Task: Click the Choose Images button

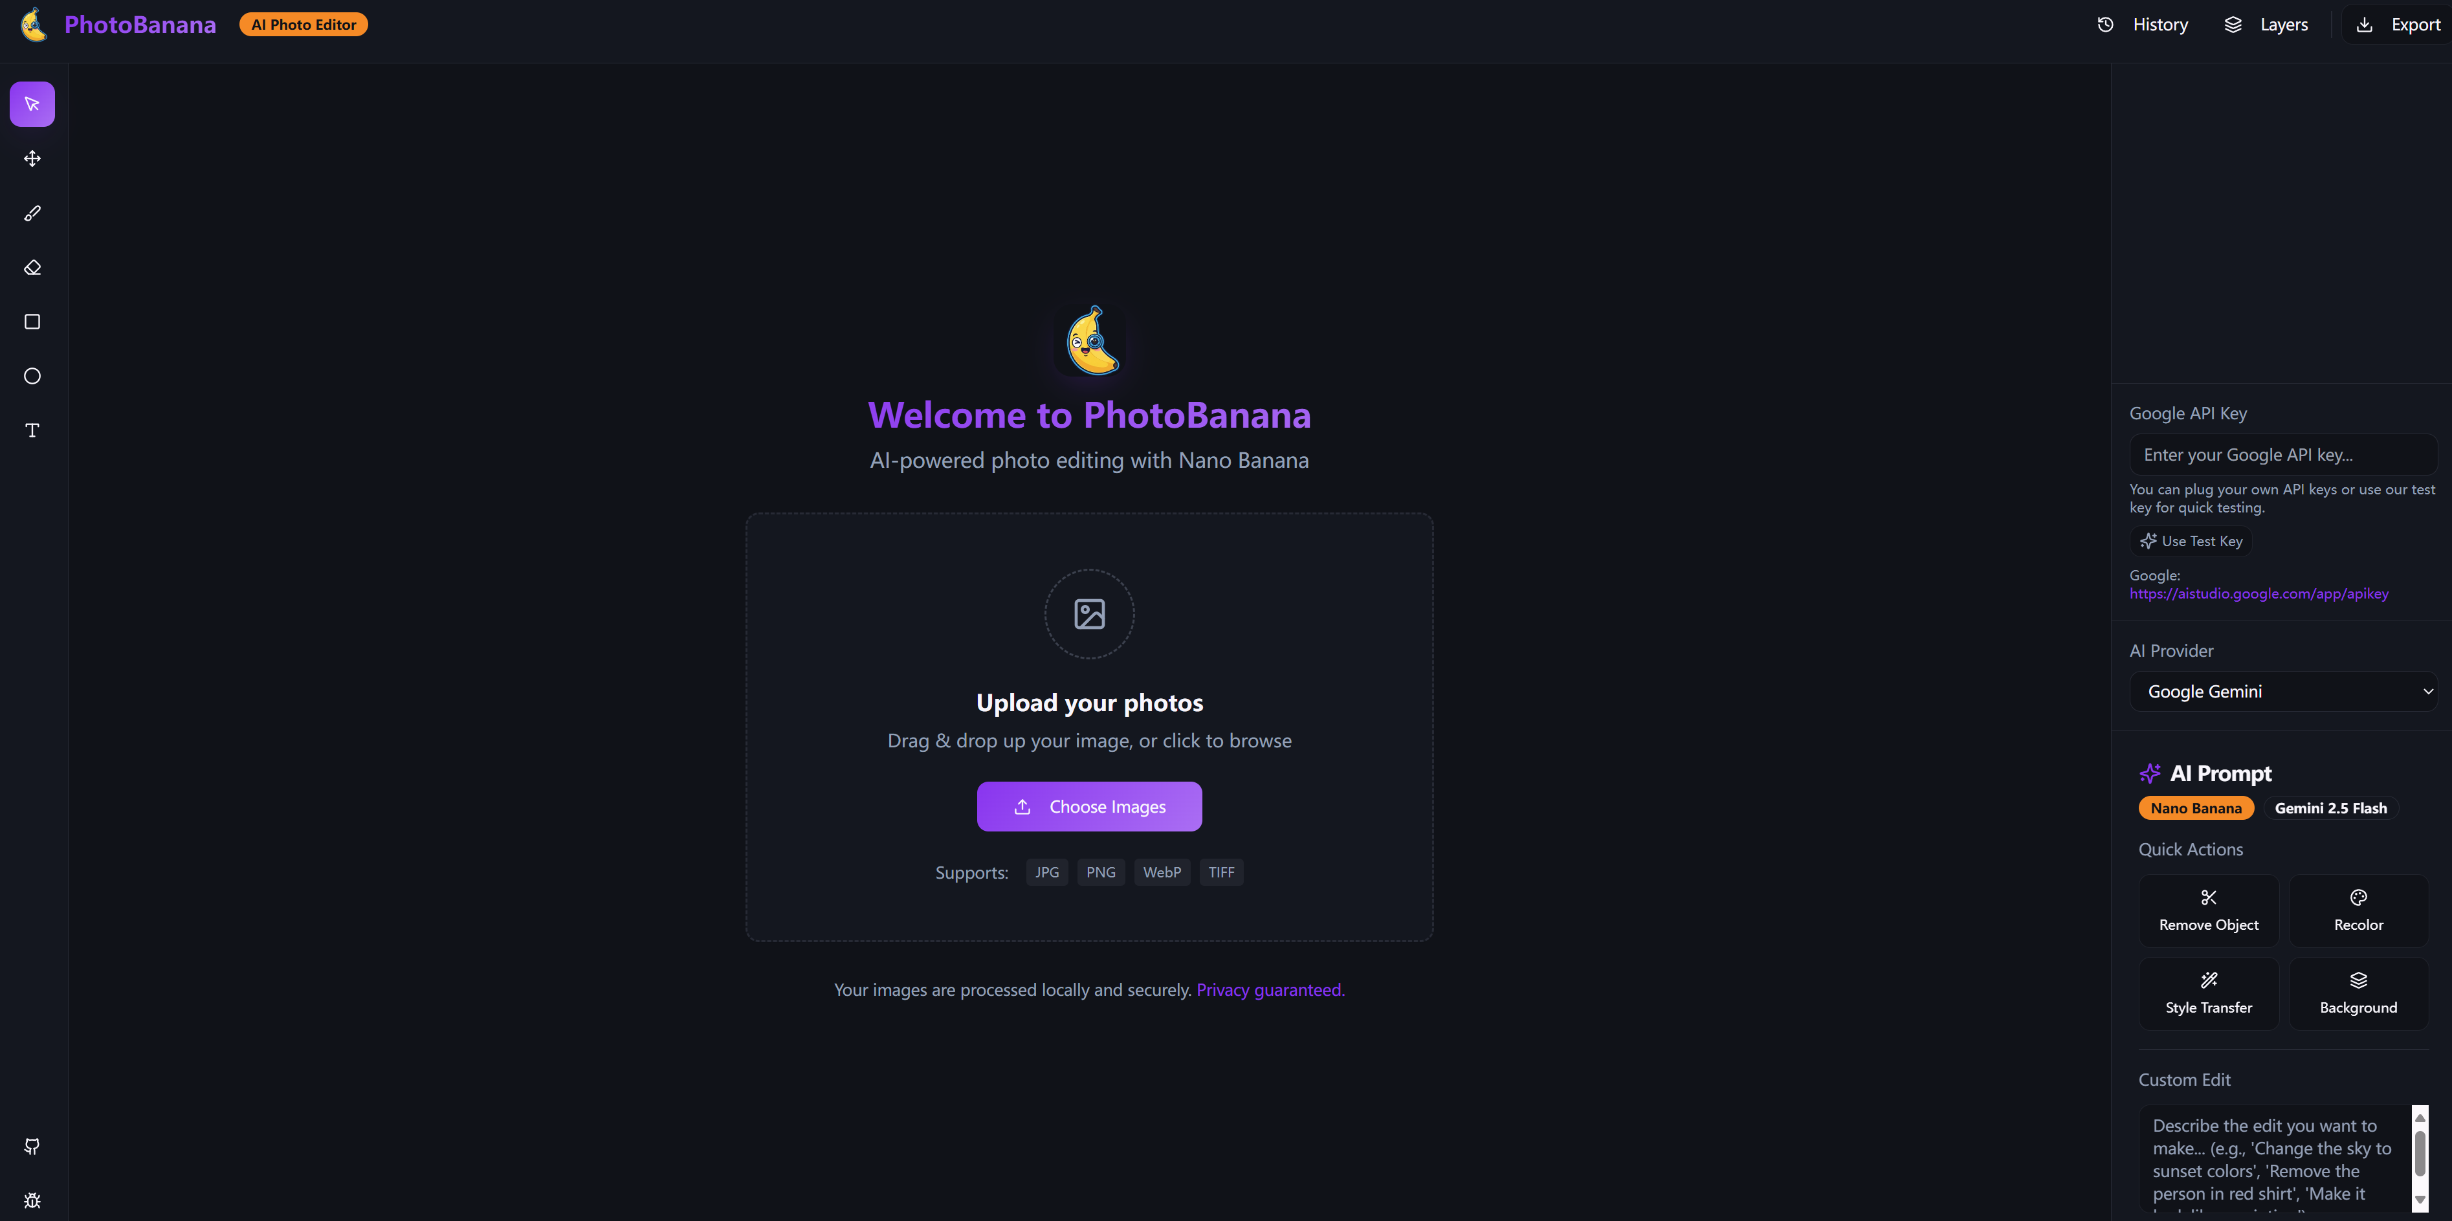Action: (1089, 806)
